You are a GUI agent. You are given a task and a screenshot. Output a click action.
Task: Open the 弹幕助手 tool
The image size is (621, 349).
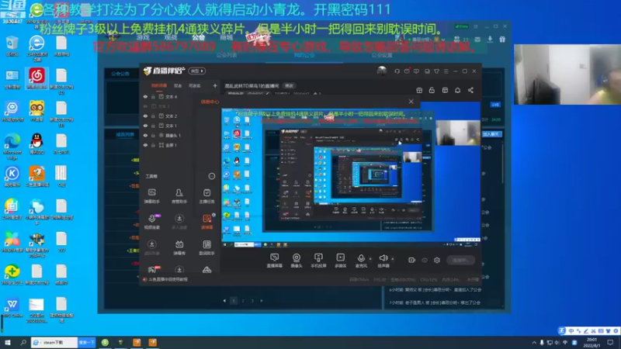pyautogui.click(x=152, y=196)
